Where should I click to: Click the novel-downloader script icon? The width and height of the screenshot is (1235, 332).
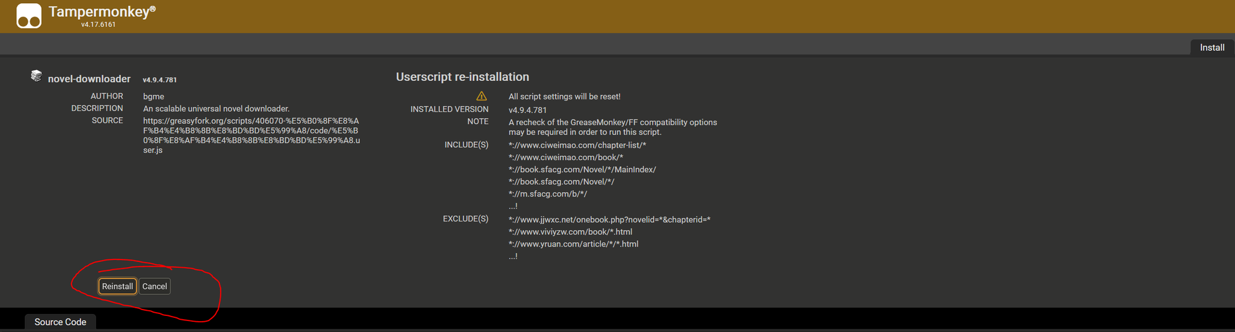point(37,76)
